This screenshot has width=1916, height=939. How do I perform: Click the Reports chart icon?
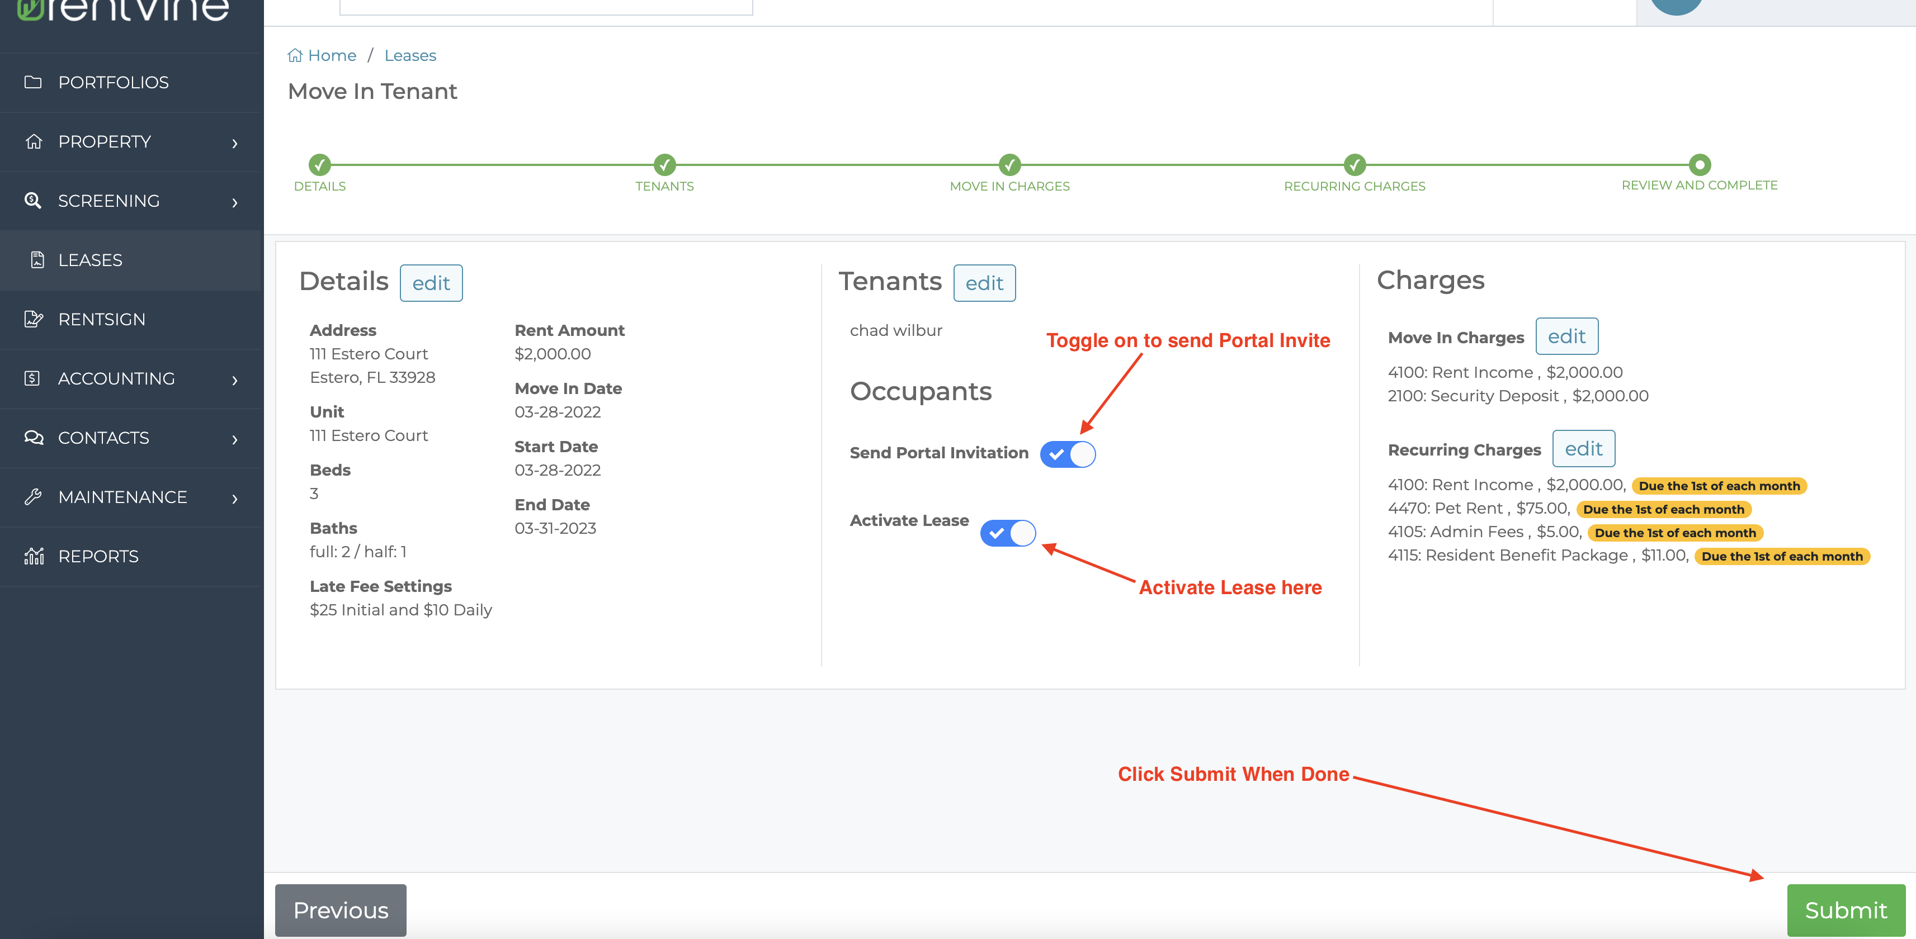(x=34, y=556)
